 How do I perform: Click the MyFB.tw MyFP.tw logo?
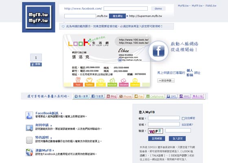(x=39, y=17)
